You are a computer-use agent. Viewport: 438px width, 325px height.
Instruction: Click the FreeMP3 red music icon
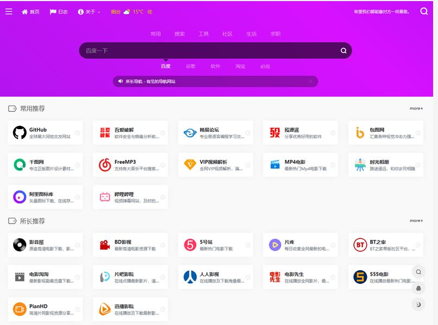point(105,165)
